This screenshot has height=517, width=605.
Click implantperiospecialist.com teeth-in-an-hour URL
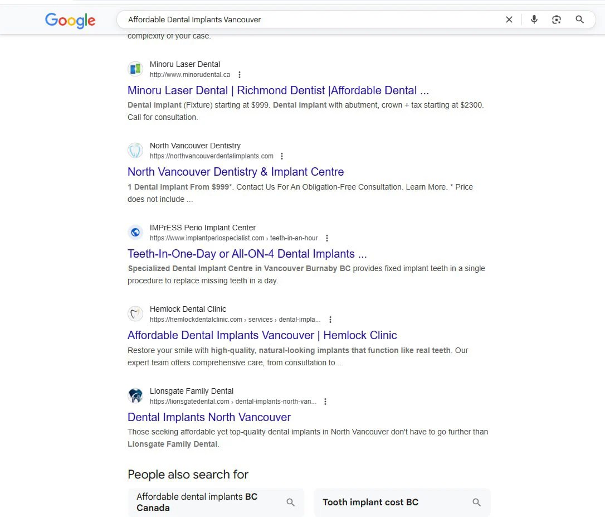point(234,238)
